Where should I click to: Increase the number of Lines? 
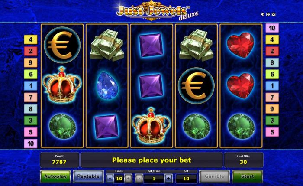(x=128, y=179)
